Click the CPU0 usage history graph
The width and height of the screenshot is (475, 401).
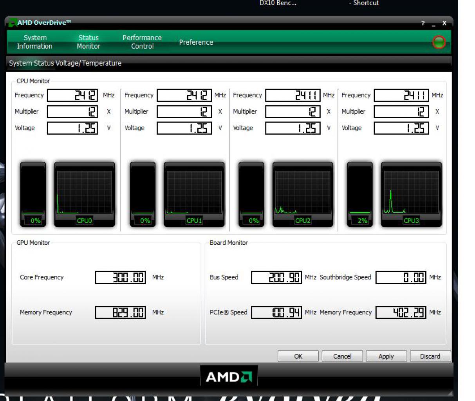85,194
